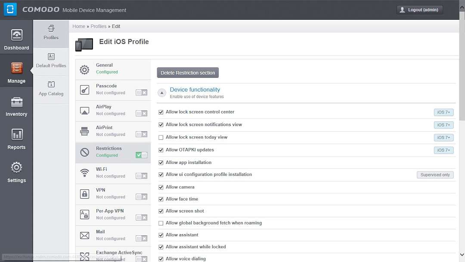Click the Edit iOS Profile devices icon
This screenshot has width=465, height=262.
(84, 44)
